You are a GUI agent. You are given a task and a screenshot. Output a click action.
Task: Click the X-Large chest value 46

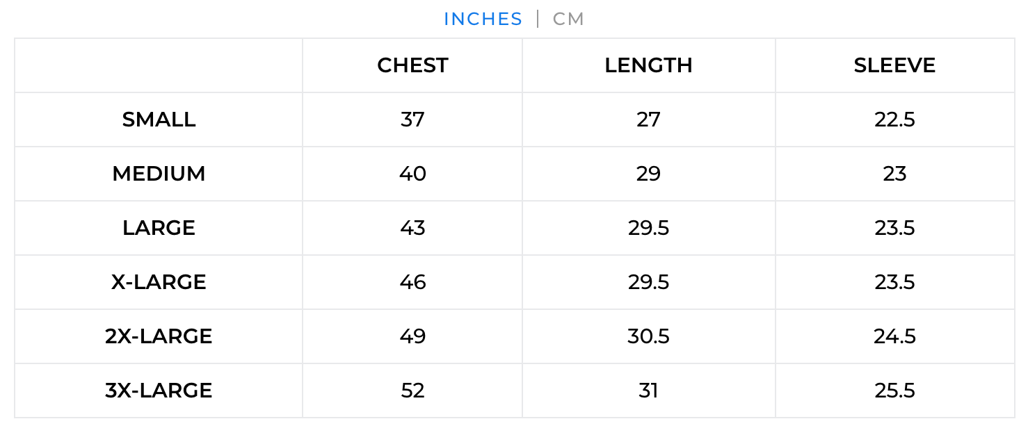412,282
